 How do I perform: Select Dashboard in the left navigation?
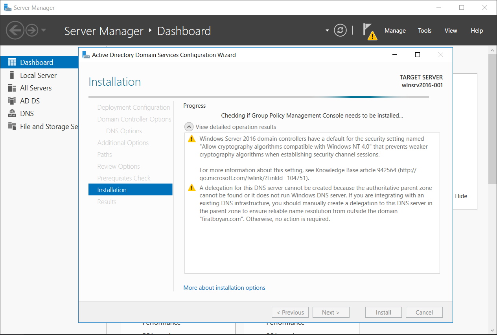pos(39,63)
